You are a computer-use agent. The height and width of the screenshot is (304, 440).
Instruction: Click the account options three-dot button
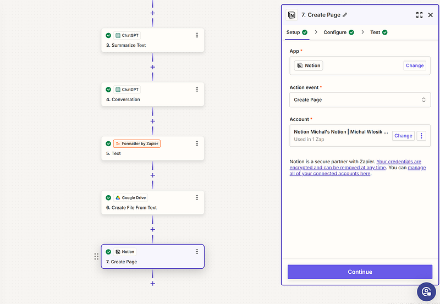(x=421, y=136)
